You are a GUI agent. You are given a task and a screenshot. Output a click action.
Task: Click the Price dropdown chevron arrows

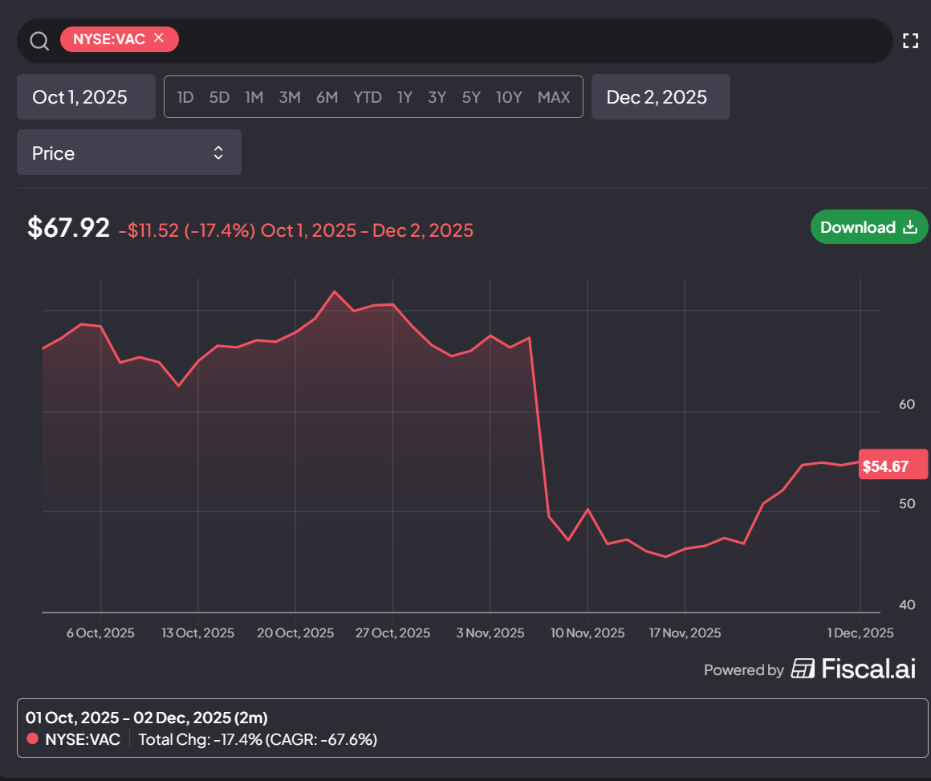[x=218, y=153]
